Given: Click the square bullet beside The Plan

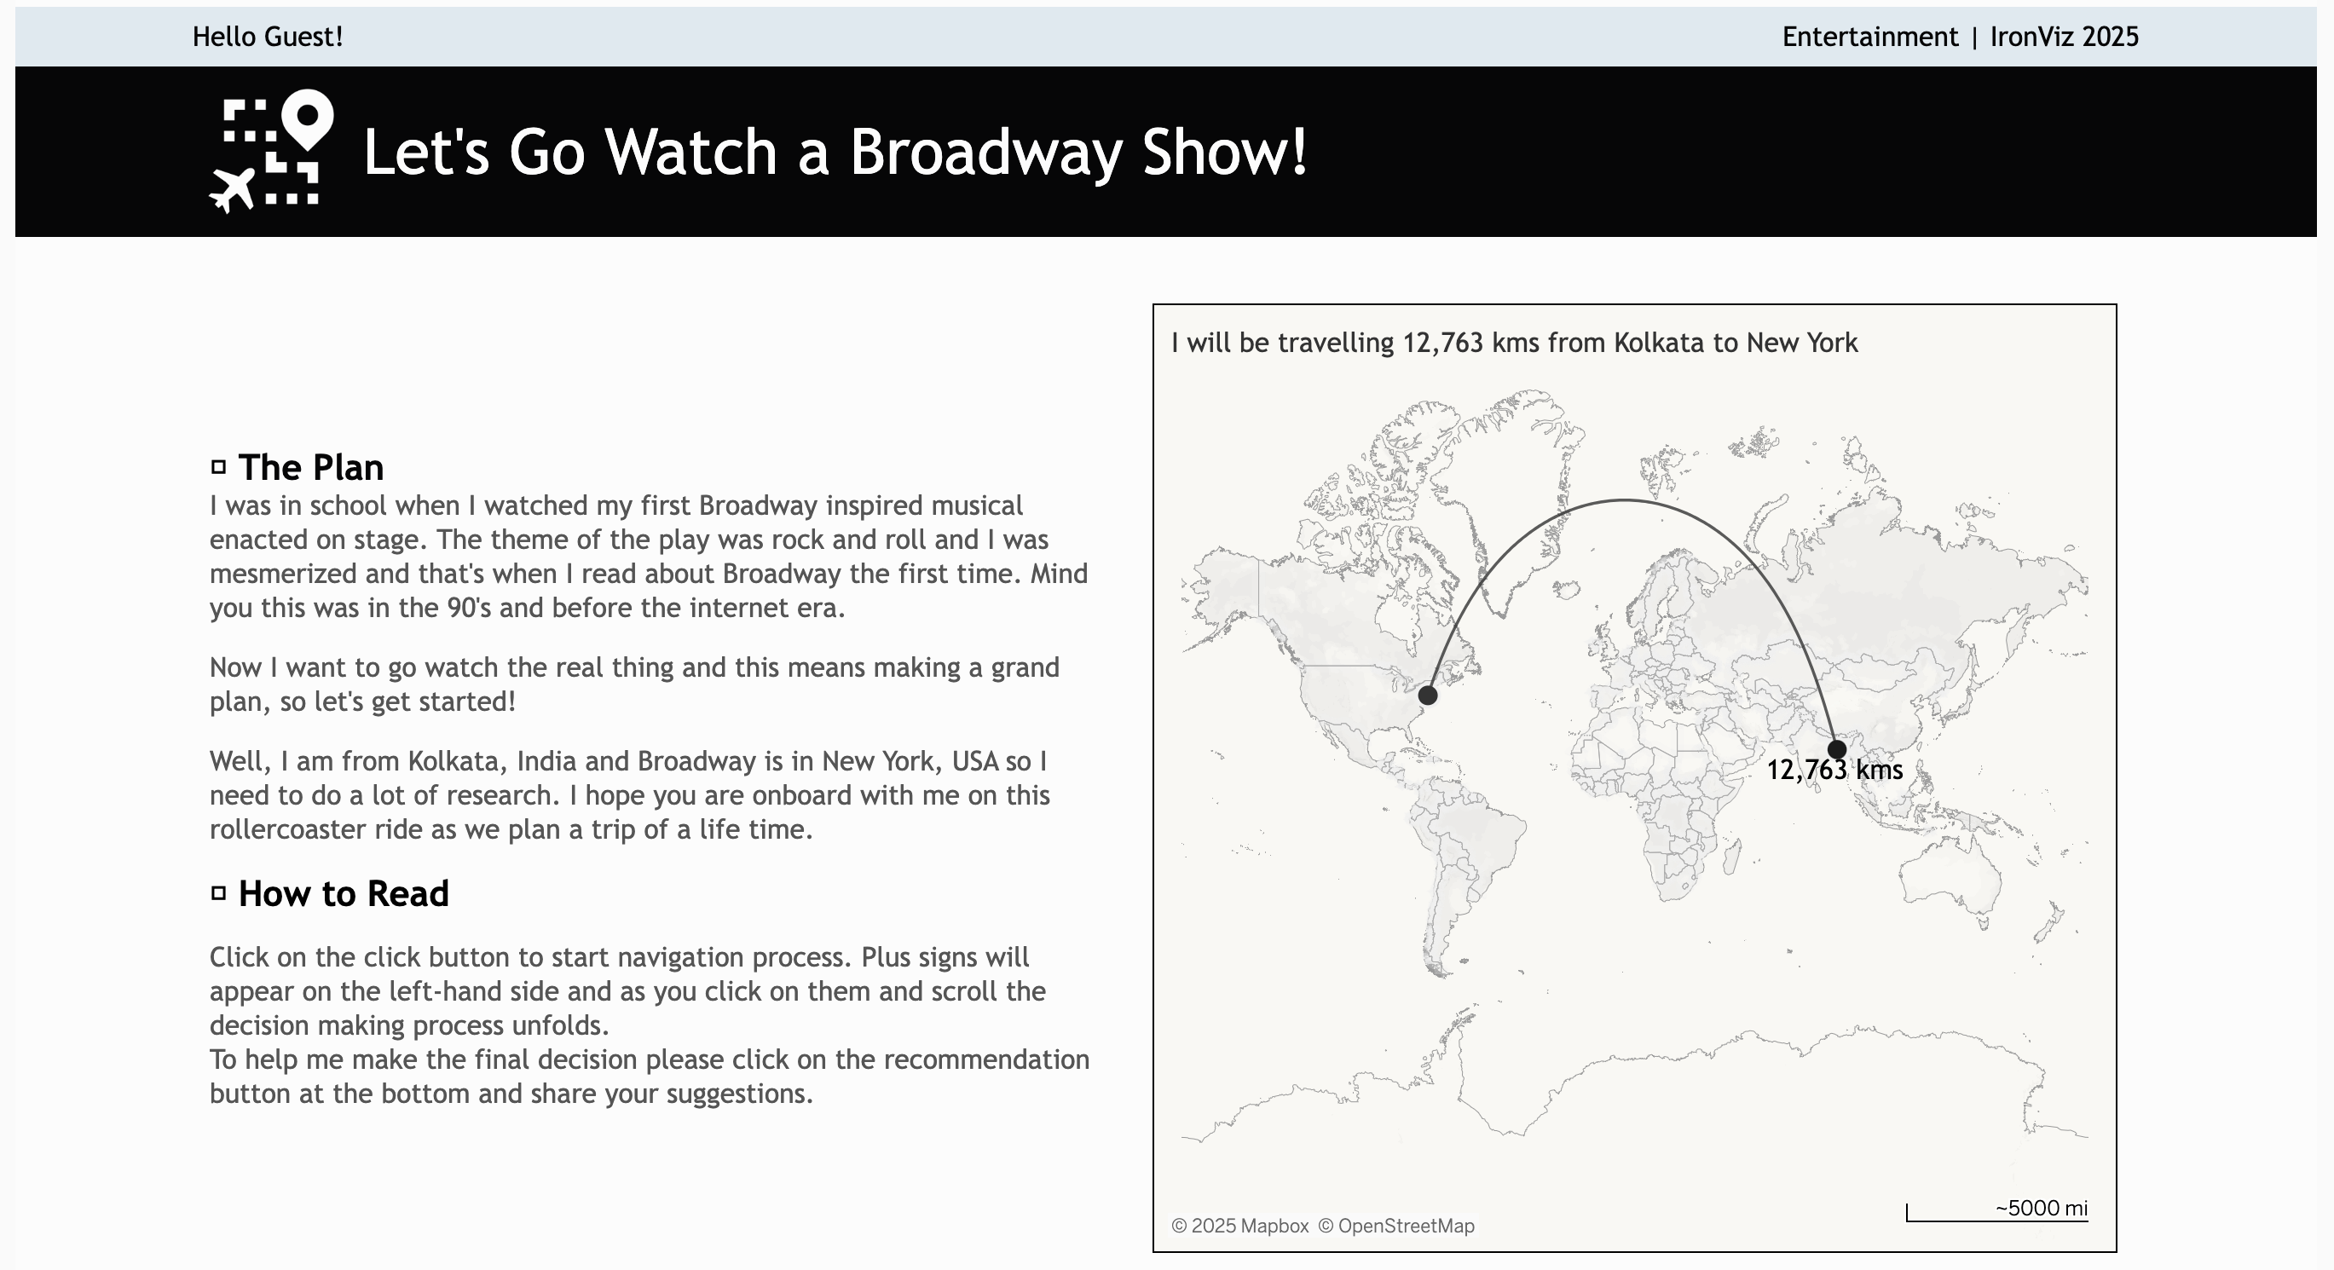Looking at the screenshot, I should point(218,467).
